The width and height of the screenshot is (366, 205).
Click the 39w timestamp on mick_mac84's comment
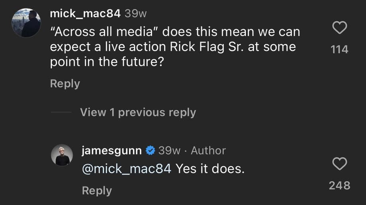[x=136, y=13]
